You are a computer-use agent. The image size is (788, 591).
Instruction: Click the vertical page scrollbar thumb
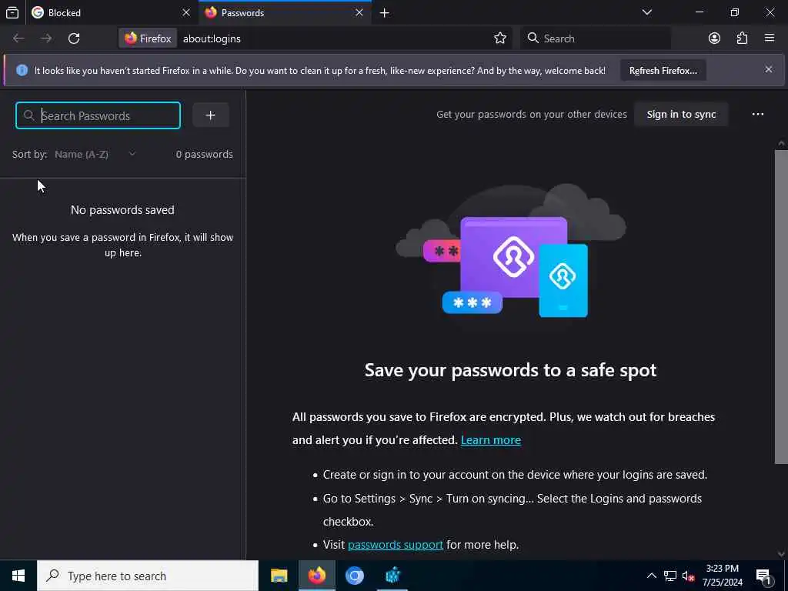click(780, 306)
